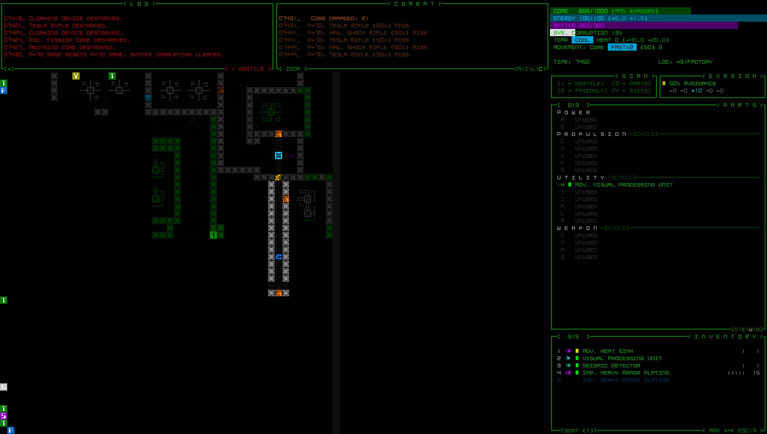
Task: Select the cyan highlighted robot on the map
Action: [x=279, y=156]
